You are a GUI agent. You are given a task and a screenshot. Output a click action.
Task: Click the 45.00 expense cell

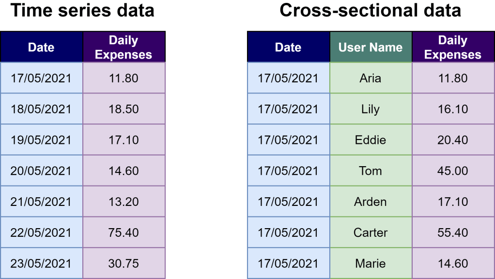pyautogui.click(x=453, y=171)
